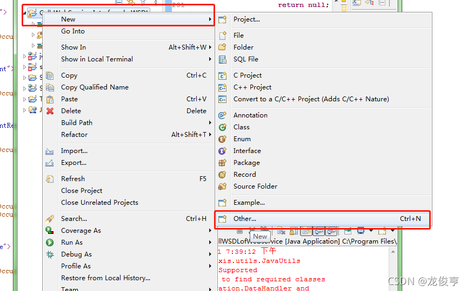Click the Project wizard icon in the New submenu
This screenshot has width=467, height=291.
tap(223, 19)
